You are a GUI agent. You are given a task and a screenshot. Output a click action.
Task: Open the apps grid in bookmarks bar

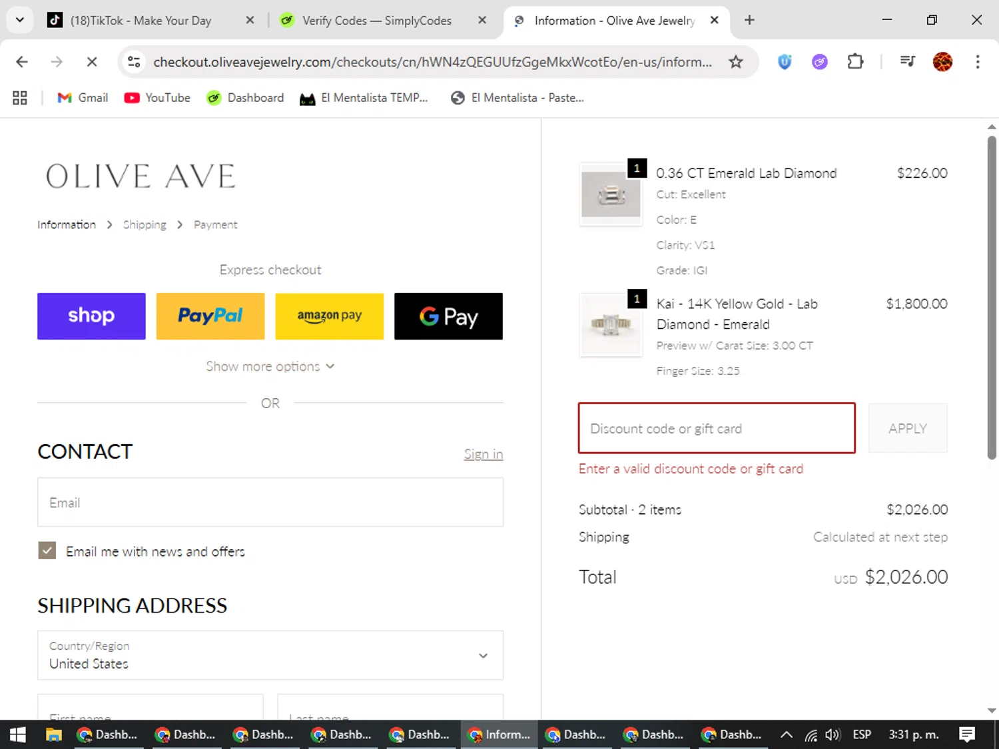point(20,98)
